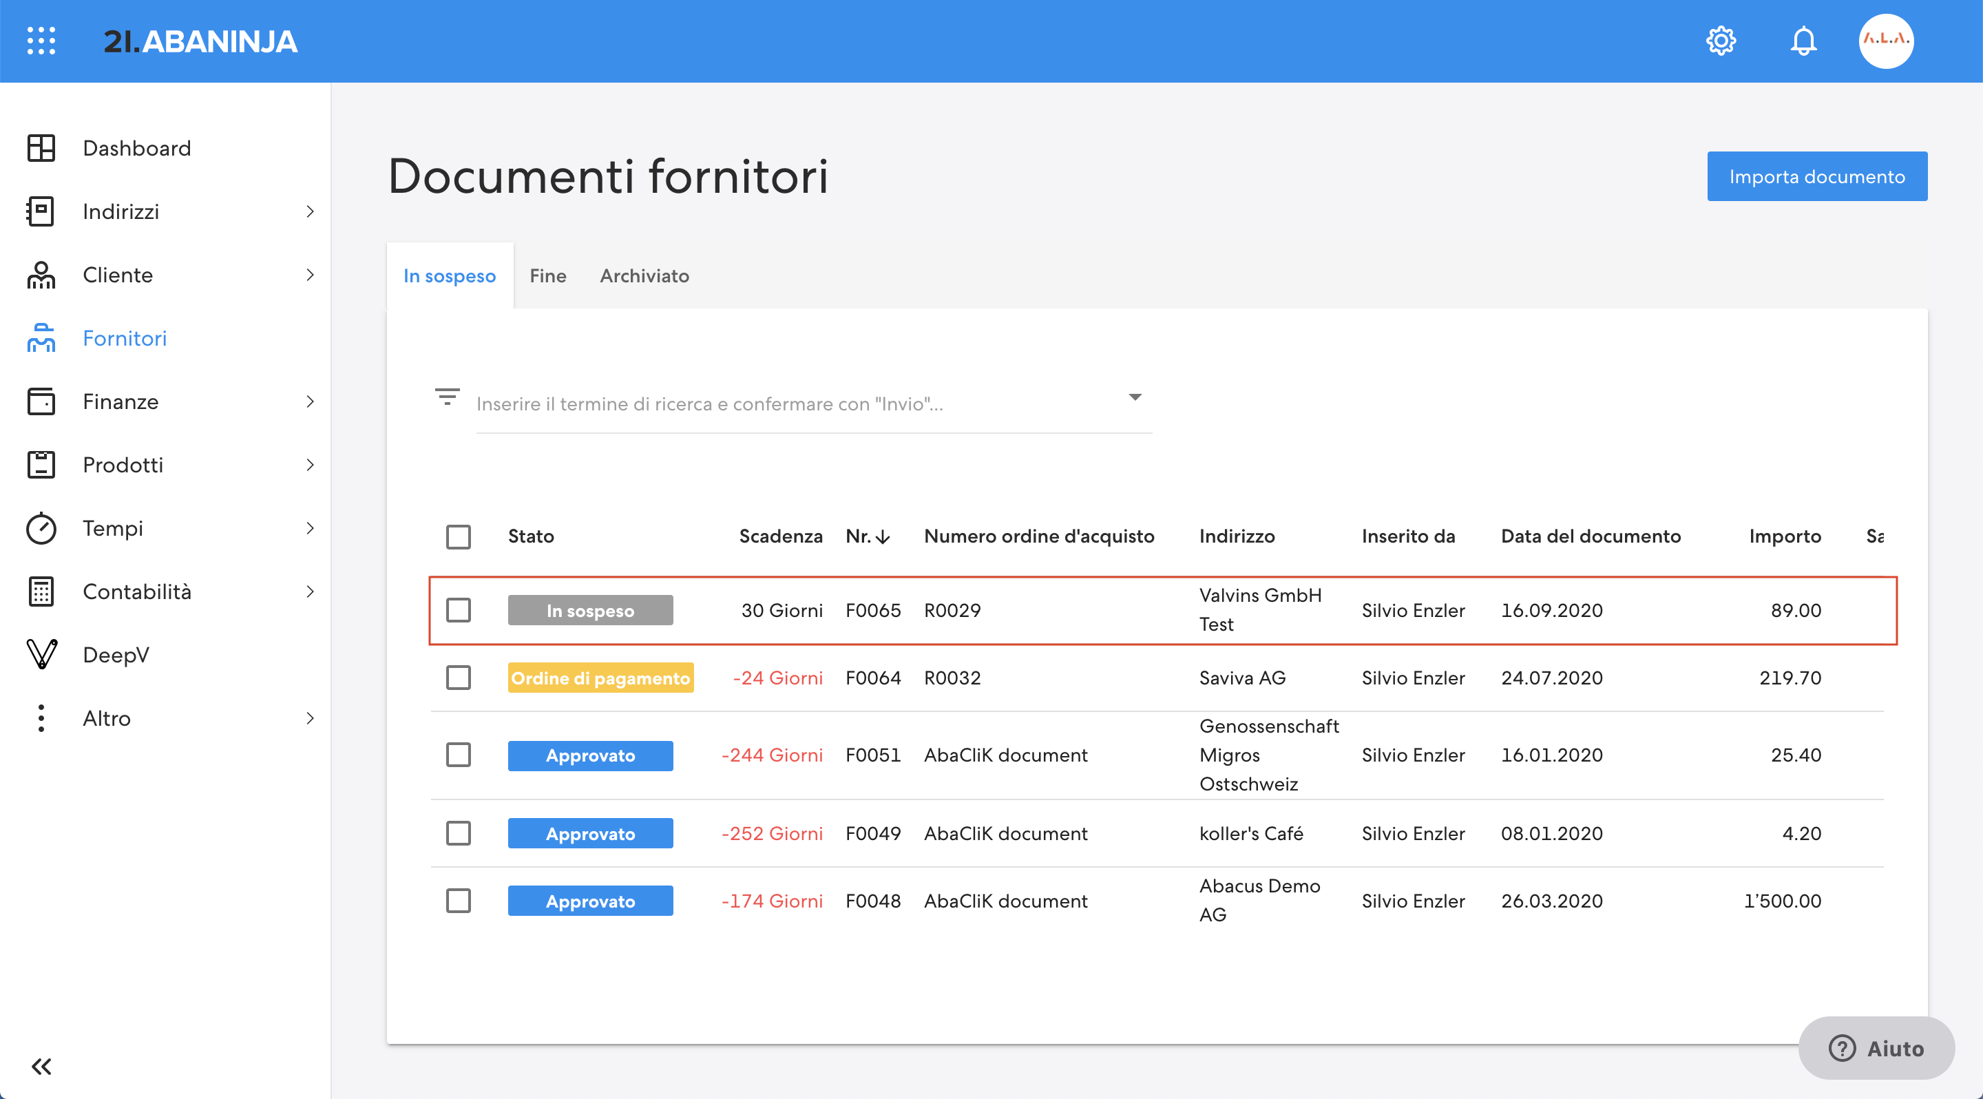This screenshot has width=1983, height=1099.
Task: Tick the select-all header checkbox
Action: point(458,536)
